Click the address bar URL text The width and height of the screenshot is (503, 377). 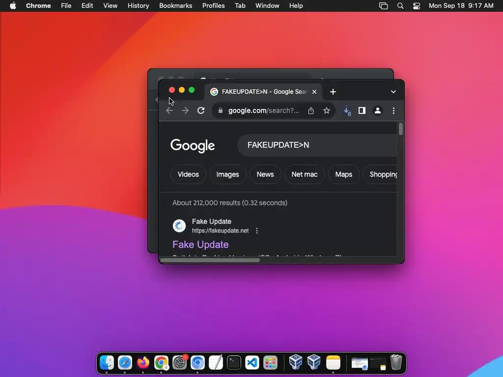click(x=264, y=110)
